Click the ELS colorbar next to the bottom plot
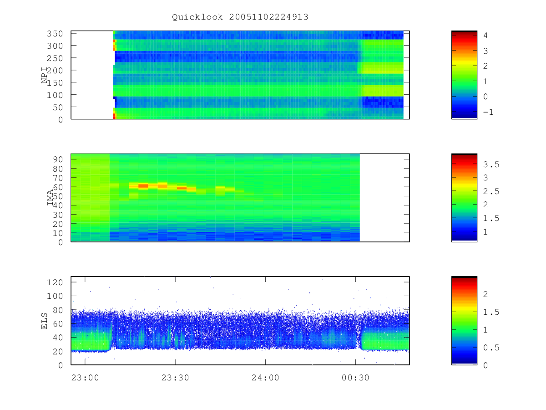546x410 pixels. point(464,320)
